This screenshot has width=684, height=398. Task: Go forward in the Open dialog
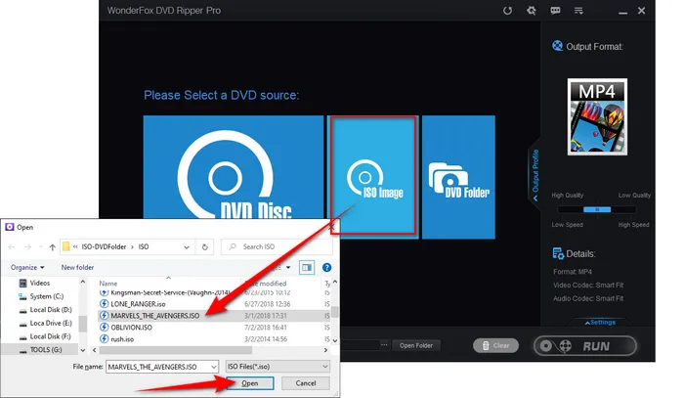pos(28,247)
